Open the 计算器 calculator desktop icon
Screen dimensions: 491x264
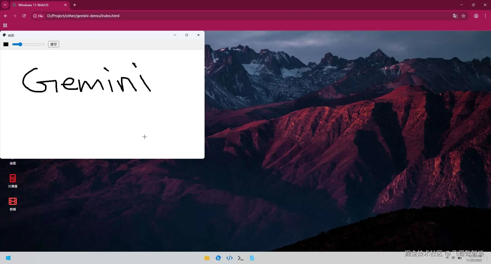click(13, 181)
